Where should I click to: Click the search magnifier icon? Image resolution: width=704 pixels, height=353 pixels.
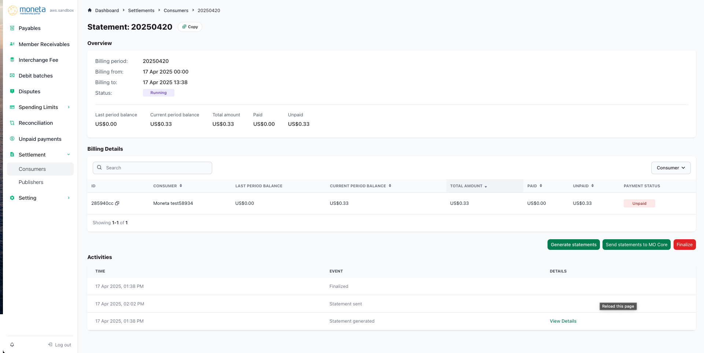(99, 168)
